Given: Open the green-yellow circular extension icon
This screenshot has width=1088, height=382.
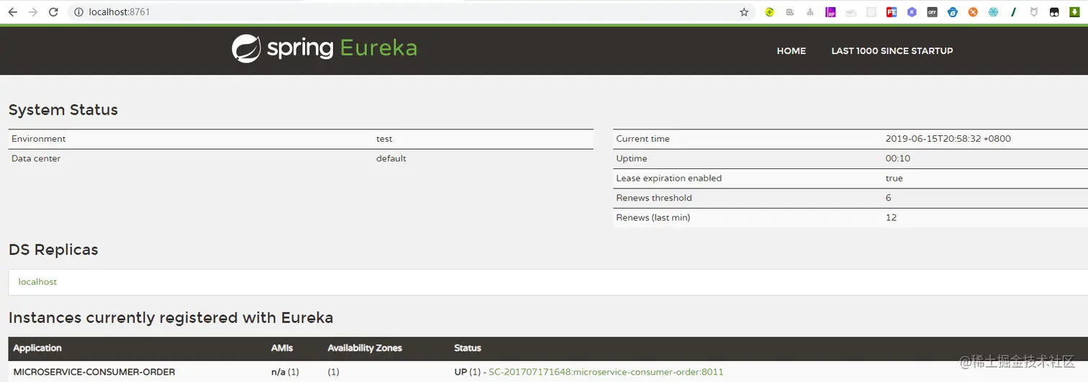Looking at the screenshot, I should 769,12.
